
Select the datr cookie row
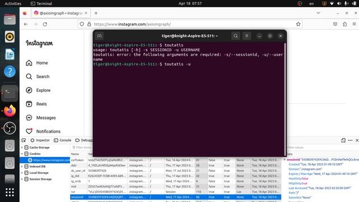tap(176, 166)
